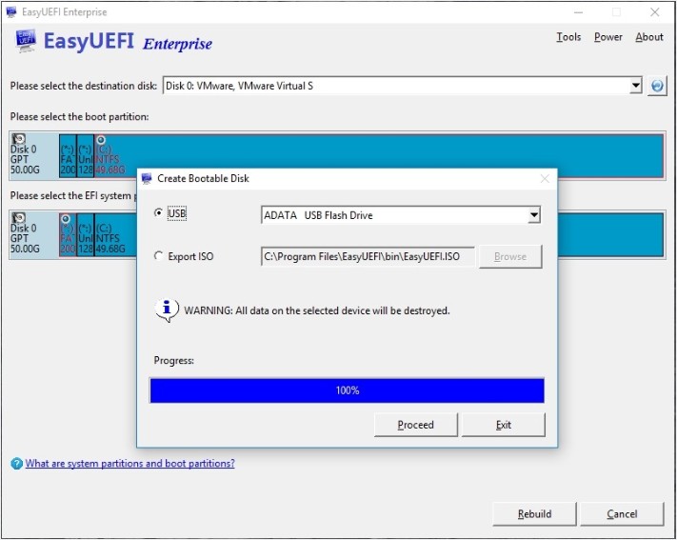Click the blue help question mark icon
677x540 pixels.
point(16,464)
